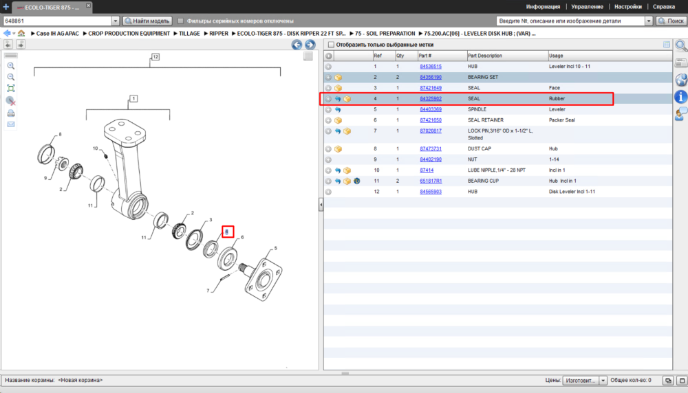688x393 pixels.
Task: Click the model number 648861 input field
Action: click(x=57, y=21)
